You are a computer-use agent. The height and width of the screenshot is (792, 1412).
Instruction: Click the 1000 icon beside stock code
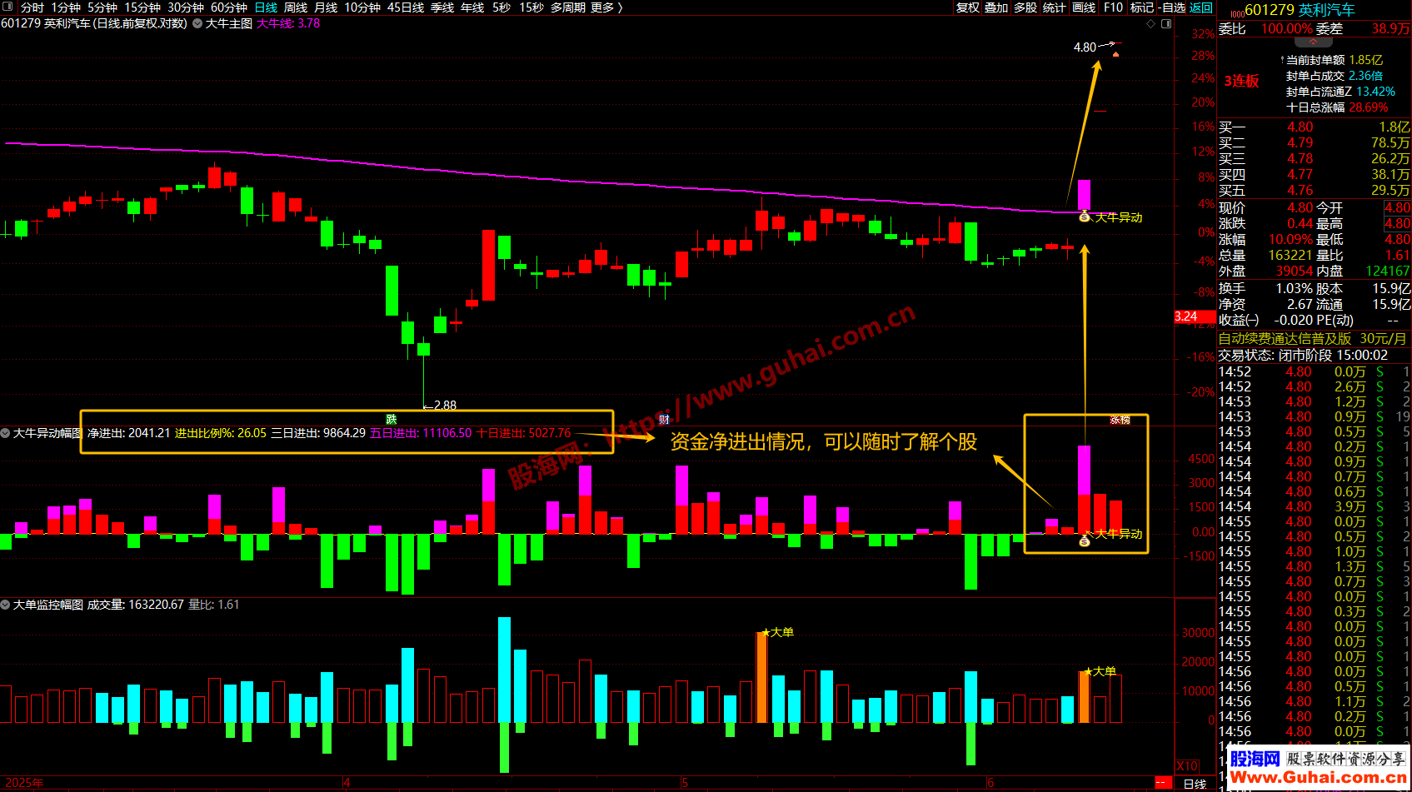point(1237,13)
